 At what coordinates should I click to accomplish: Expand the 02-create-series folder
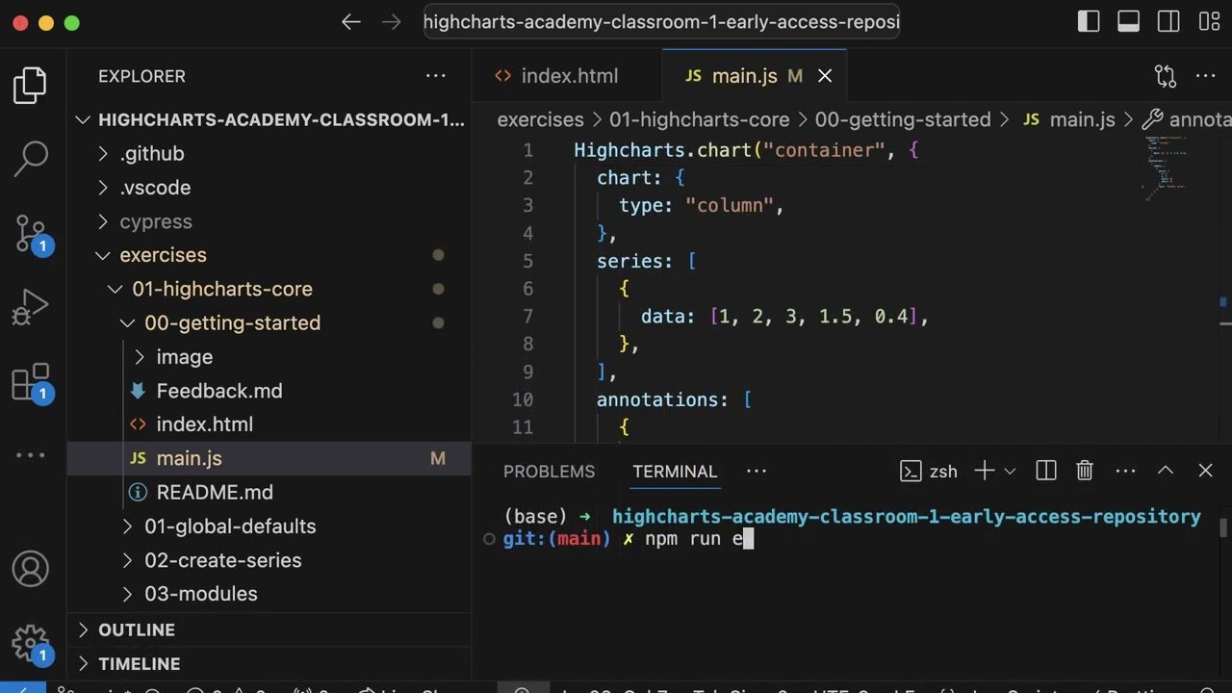tap(269, 560)
